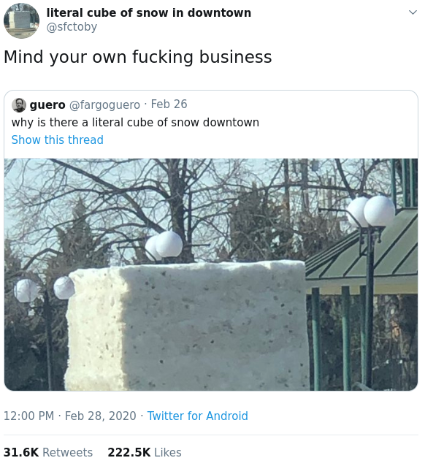Open the display name literal cube of snow

click(148, 12)
